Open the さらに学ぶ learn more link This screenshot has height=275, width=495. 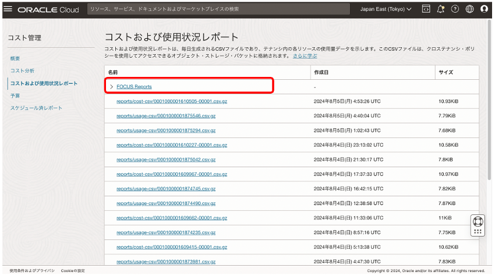[x=305, y=56]
